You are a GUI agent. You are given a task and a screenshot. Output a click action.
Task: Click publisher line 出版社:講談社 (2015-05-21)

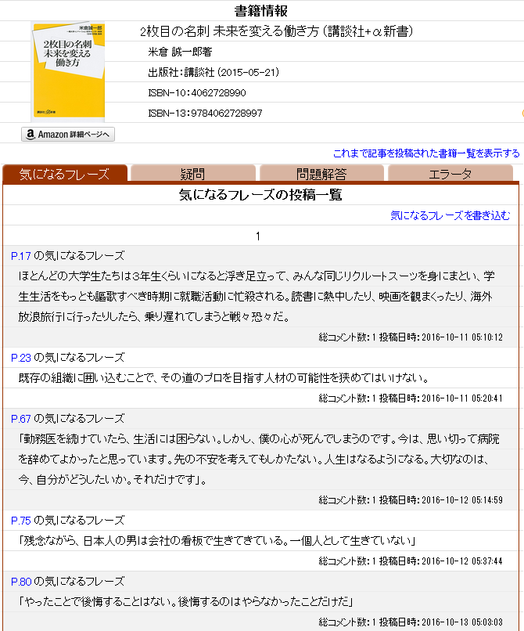tap(214, 73)
